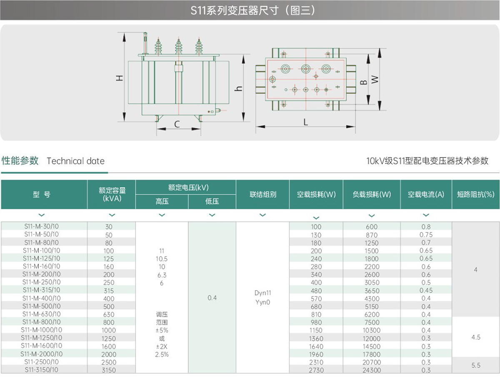Click the chevron under 型号 column

pyautogui.click(x=41, y=215)
